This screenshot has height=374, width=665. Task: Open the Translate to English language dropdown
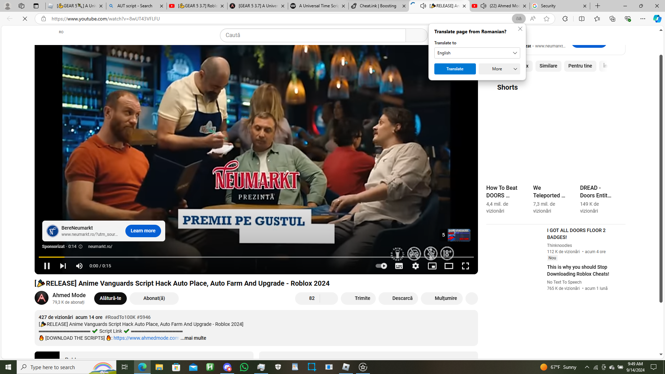pos(477,53)
